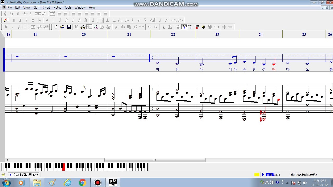Viewport: 333px width, 187px height.
Task: Click the horizontal score scrollbar thumb
Action: tap(155, 160)
